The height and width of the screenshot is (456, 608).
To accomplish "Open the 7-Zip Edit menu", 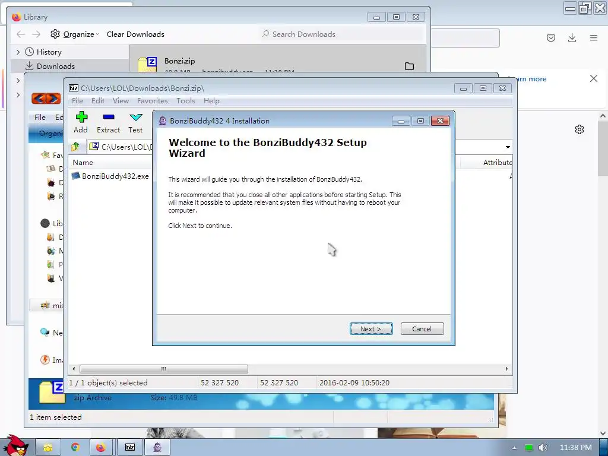I will [x=98, y=101].
